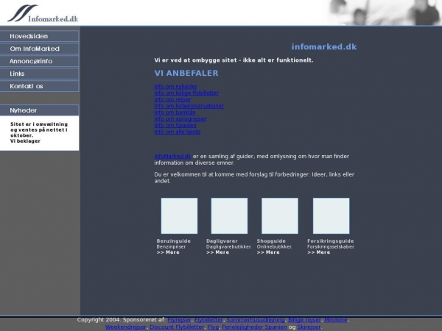Open Kontakt os menu item
The width and height of the screenshot is (442, 331).
tap(40, 86)
